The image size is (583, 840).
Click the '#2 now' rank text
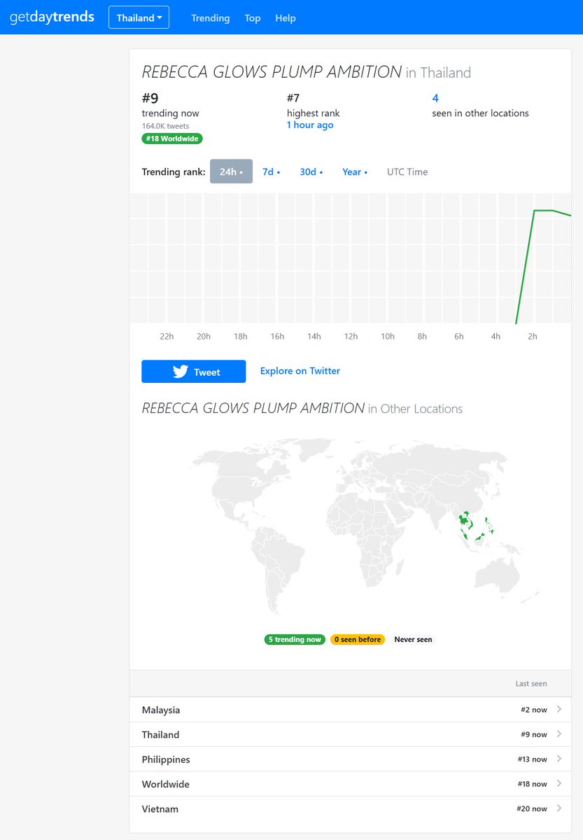coord(534,710)
